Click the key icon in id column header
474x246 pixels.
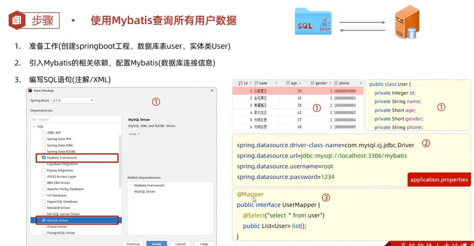click(x=241, y=83)
